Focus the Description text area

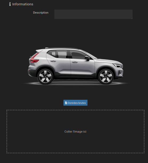(x=93, y=14)
